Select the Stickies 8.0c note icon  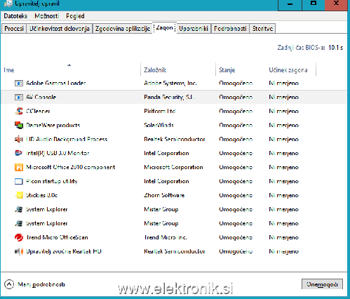pyautogui.click(x=19, y=195)
